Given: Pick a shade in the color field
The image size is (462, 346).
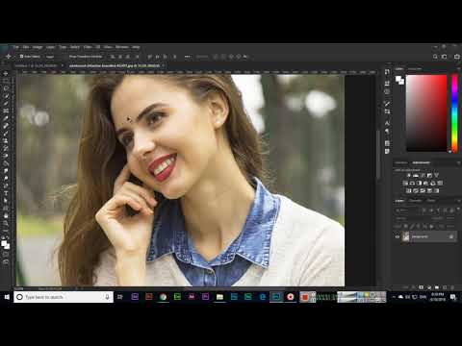Looking at the screenshot, I should [426, 112].
